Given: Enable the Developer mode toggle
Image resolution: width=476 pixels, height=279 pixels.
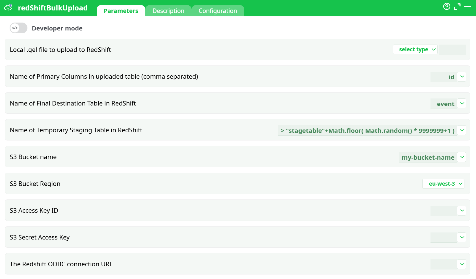Looking at the screenshot, I should point(18,28).
